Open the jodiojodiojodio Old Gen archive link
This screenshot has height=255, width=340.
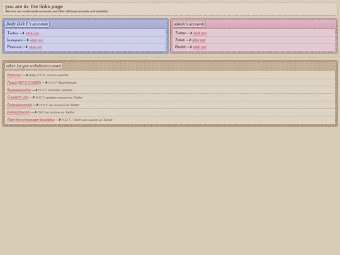(x=19, y=112)
